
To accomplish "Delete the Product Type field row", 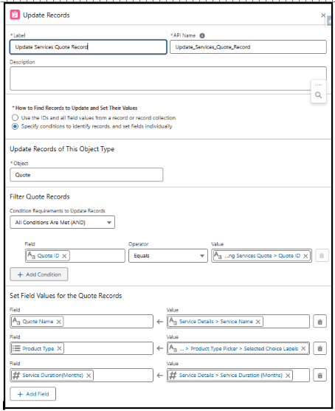I will [x=320, y=348].
